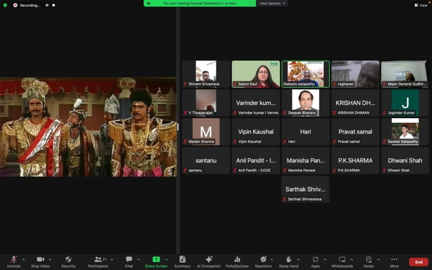Select KRISHAN DHIMAN's participant tile
The image size is (432, 270).
[x=355, y=103]
